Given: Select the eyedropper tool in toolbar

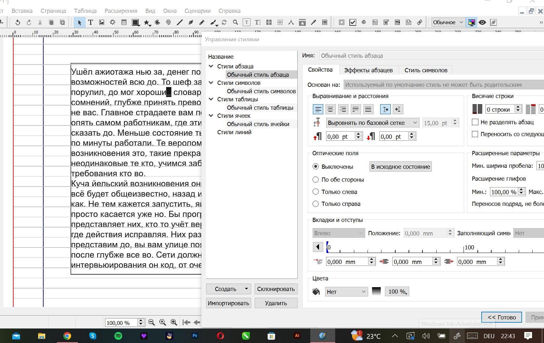Looking at the screenshot, I should click(313, 22).
